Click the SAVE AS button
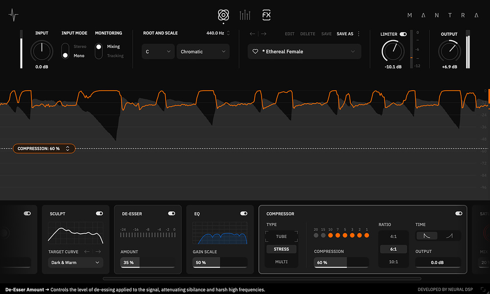 (x=344, y=34)
